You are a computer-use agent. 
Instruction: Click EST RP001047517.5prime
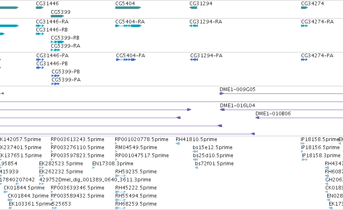coord(142,156)
